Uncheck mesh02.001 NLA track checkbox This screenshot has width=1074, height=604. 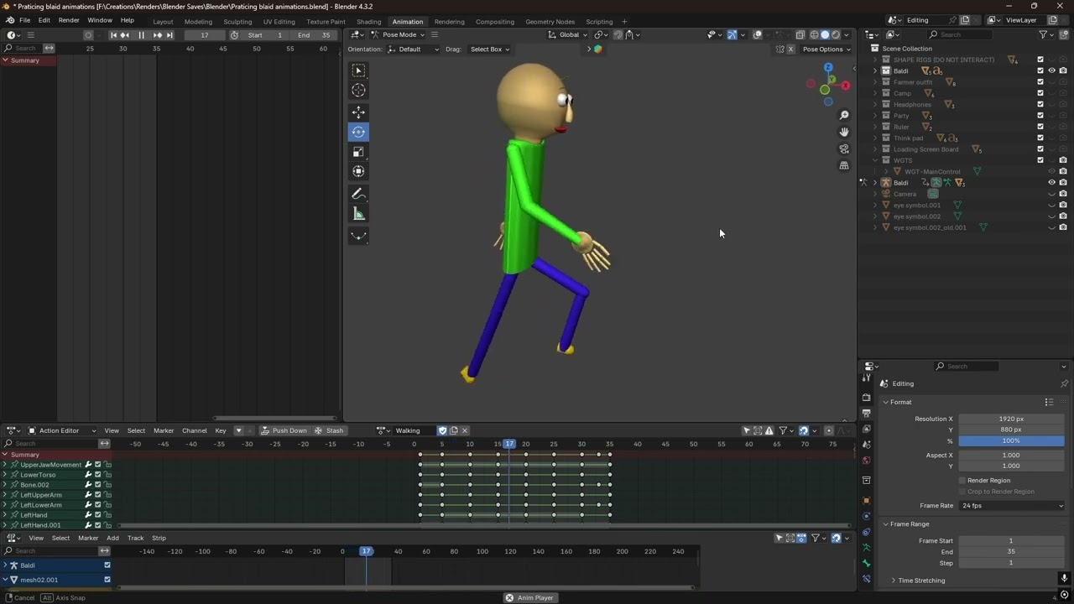pos(107,580)
